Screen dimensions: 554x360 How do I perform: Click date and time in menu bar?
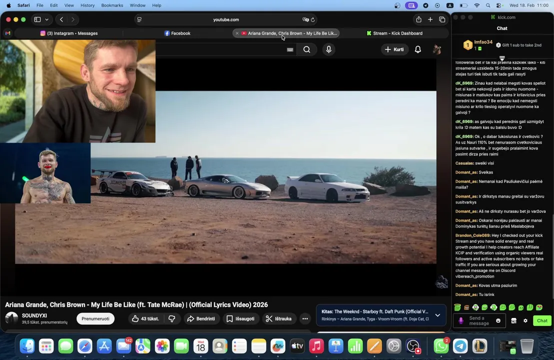529,5
